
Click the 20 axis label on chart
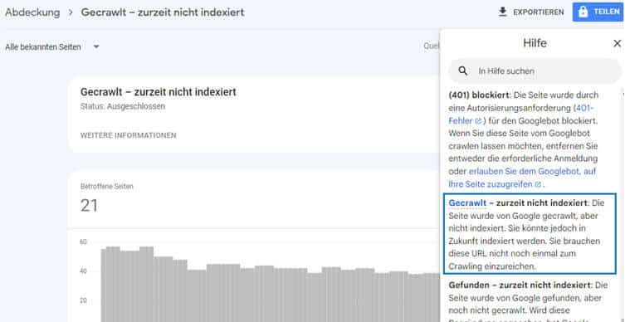pos(83,300)
